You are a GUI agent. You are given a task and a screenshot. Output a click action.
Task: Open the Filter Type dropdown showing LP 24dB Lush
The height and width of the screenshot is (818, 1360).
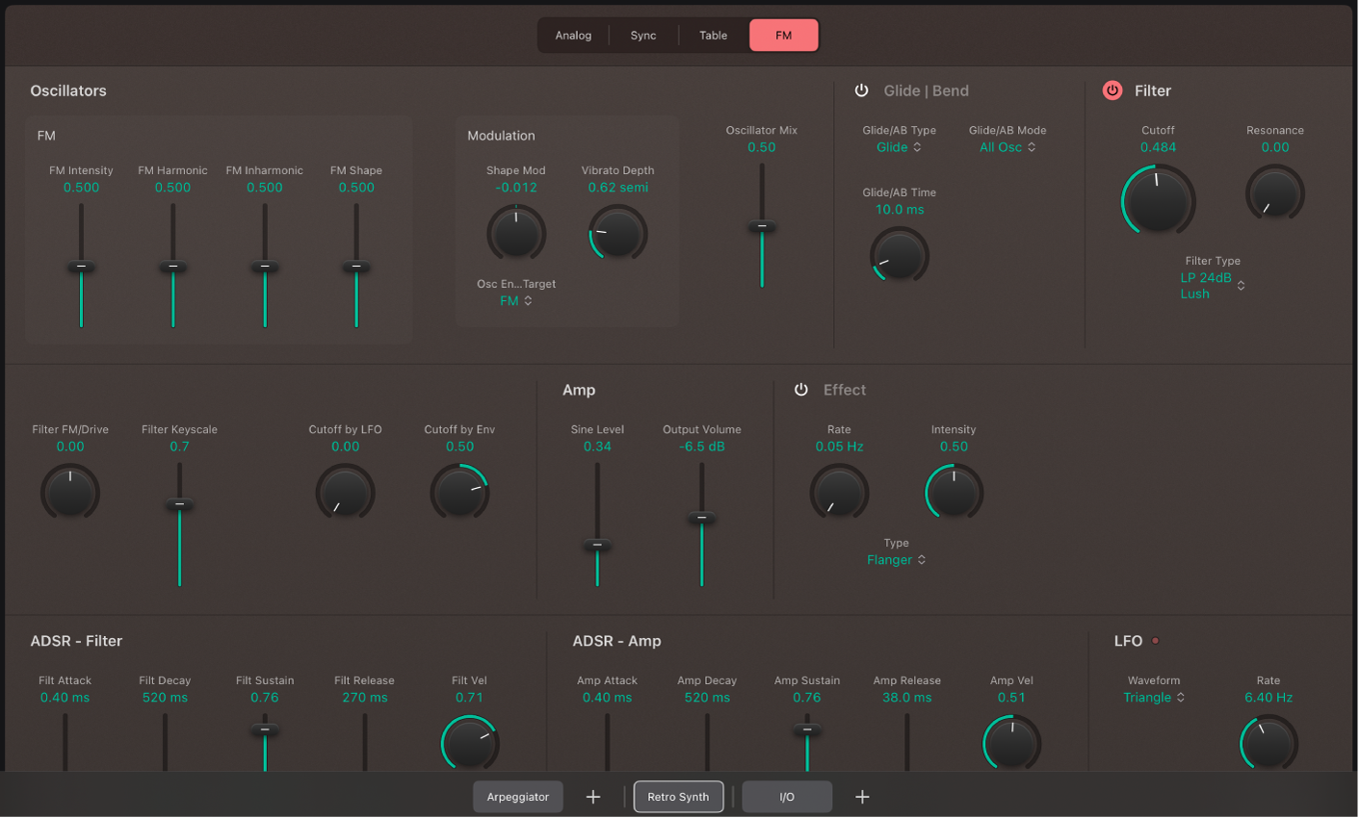click(x=1213, y=285)
